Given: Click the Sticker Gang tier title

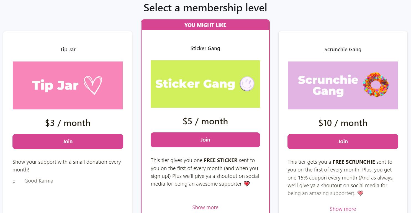Looking at the screenshot, I should point(205,48).
